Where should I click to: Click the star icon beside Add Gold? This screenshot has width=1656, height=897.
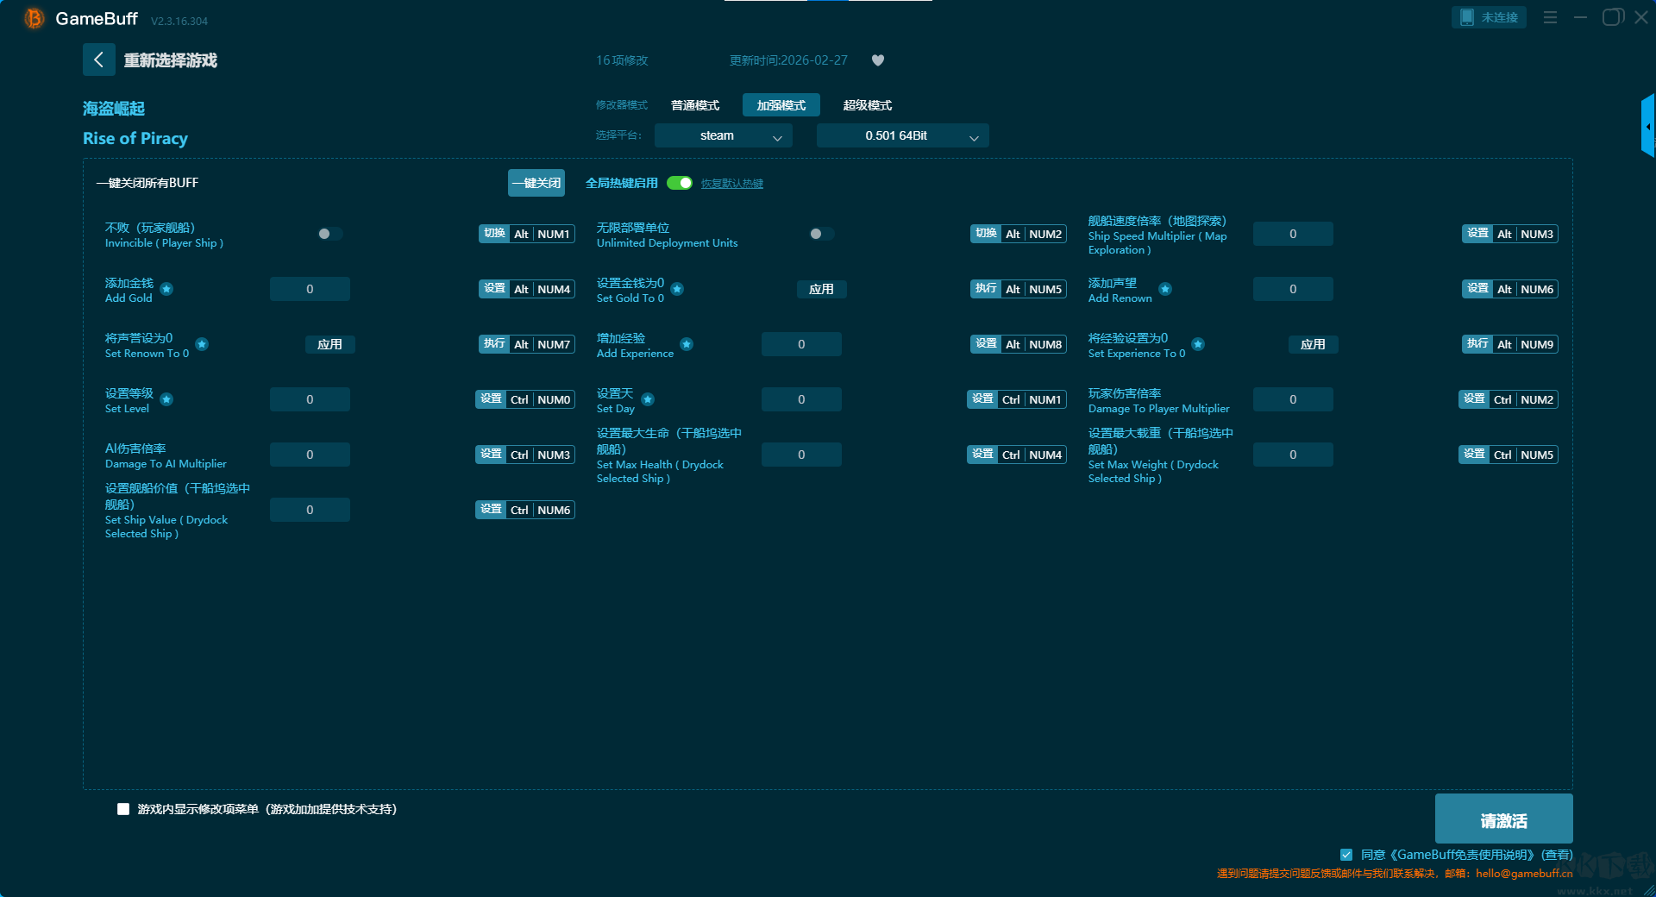[x=166, y=289]
